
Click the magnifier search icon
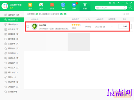[x=125, y=8]
